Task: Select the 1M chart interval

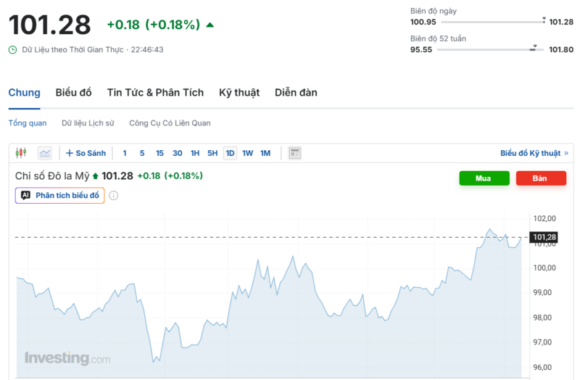Action: 265,153
